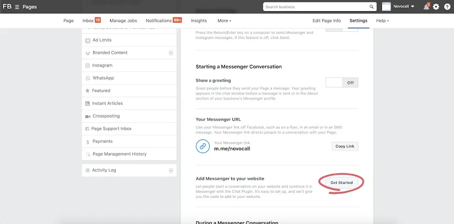Click the Page Support Inbox Facebook icon
Screen dimensions: 454x224
tap(87, 129)
